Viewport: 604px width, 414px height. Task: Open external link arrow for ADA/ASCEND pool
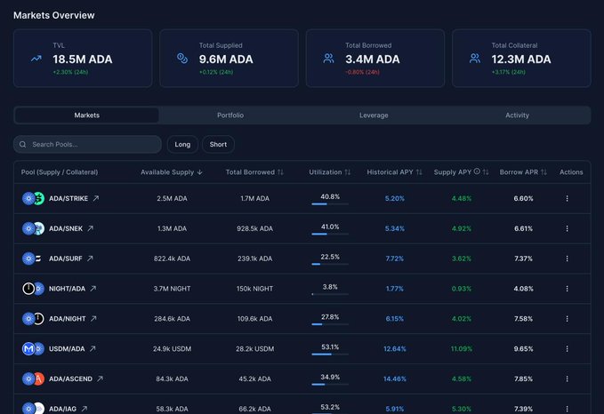101,378
